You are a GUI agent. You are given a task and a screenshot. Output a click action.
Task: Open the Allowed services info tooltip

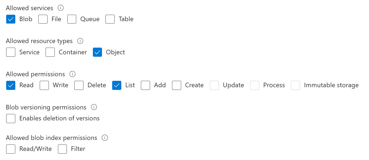pos(61,8)
